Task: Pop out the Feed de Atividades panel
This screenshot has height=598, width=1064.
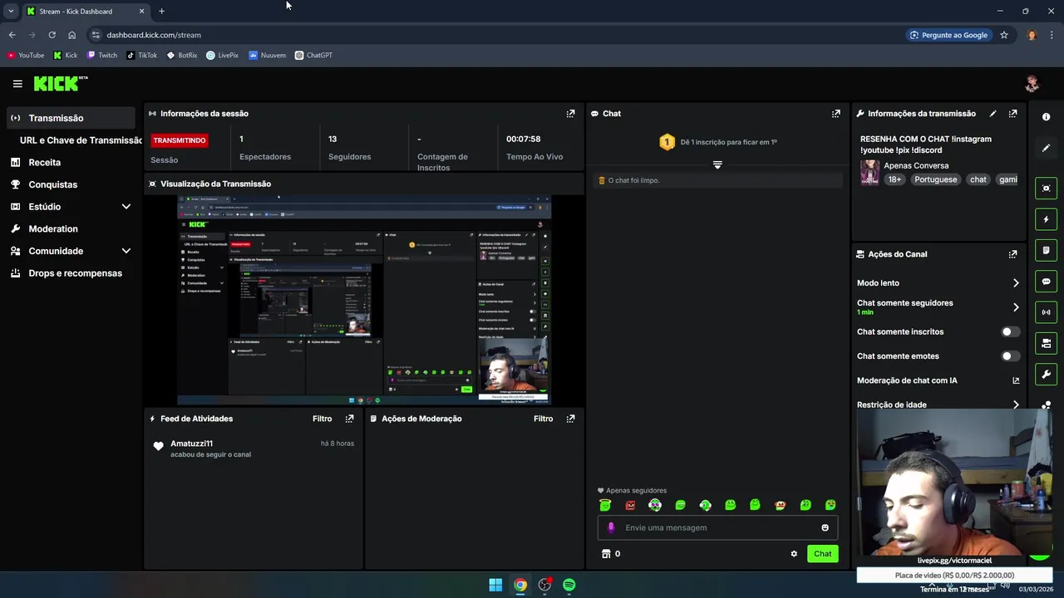Action: click(x=349, y=419)
